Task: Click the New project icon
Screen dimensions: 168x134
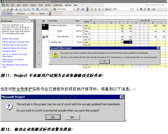Action: pos(4,9)
